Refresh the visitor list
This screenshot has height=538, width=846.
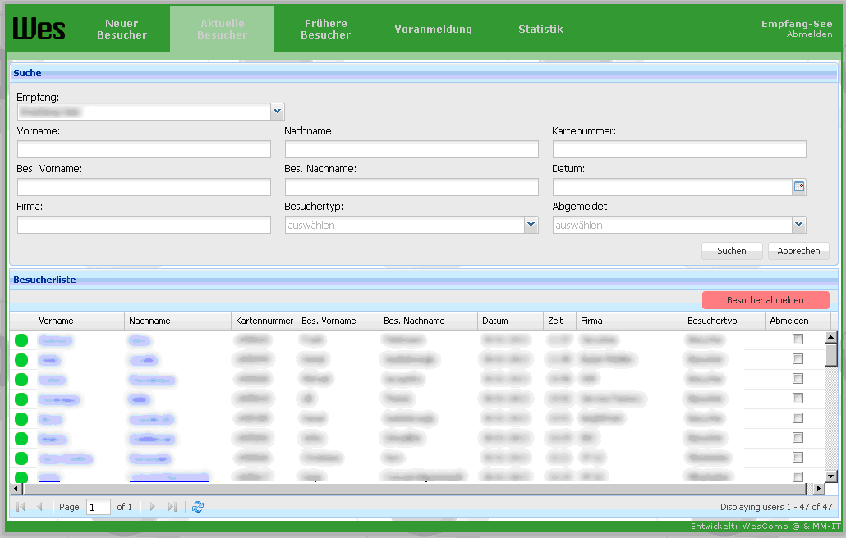click(198, 507)
